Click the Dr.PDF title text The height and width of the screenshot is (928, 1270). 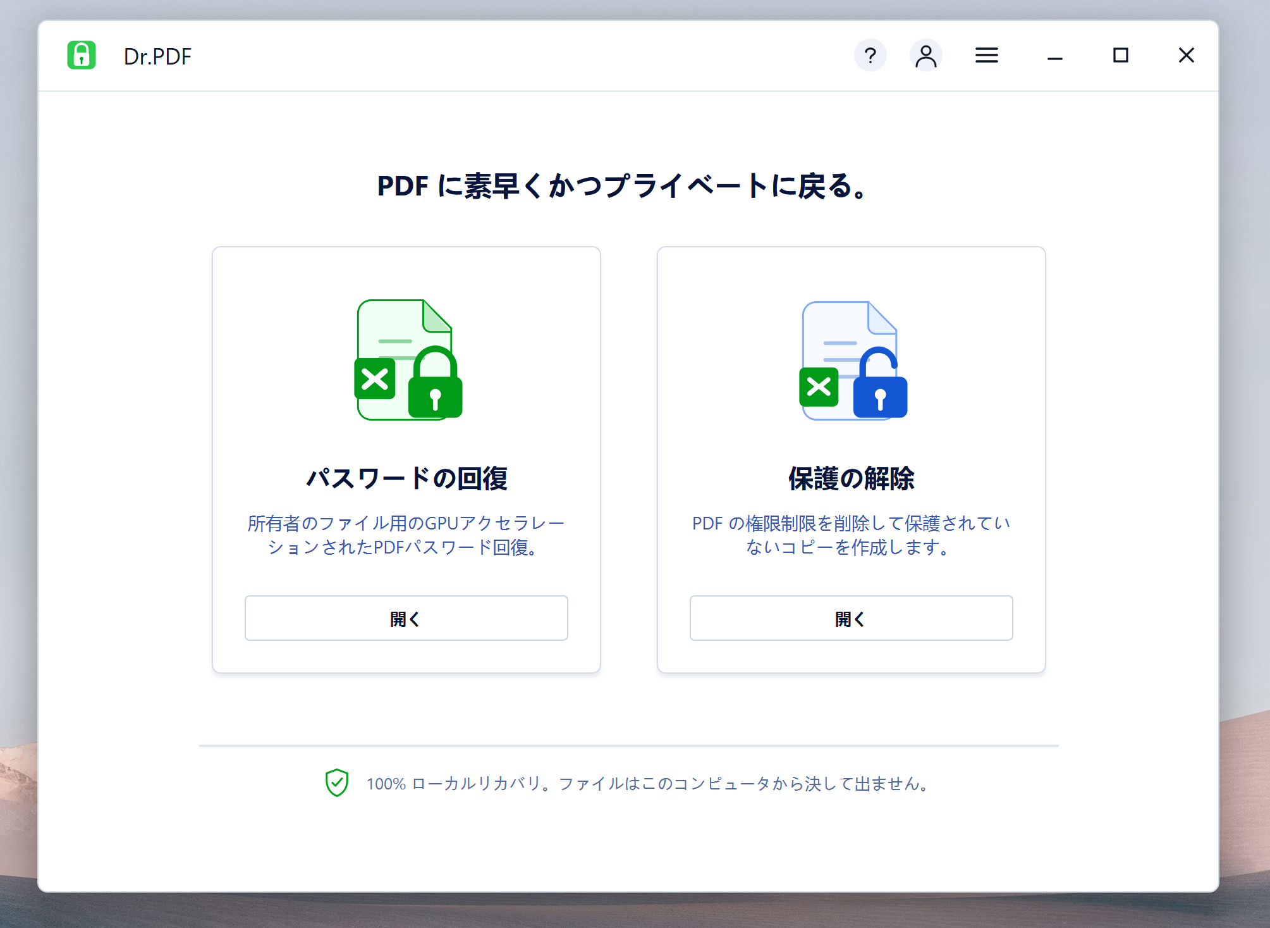click(x=157, y=56)
